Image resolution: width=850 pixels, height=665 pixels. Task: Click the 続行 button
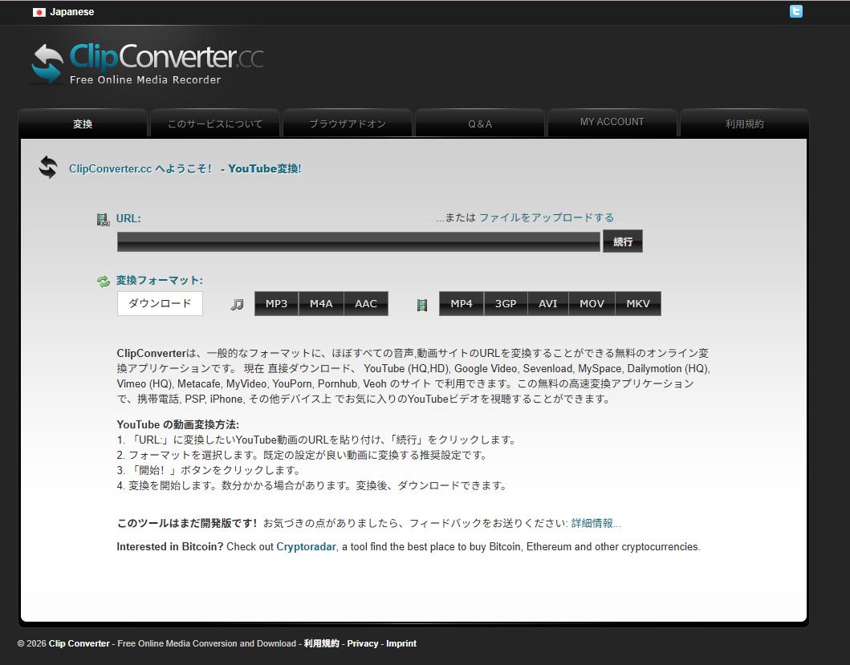[623, 241]
